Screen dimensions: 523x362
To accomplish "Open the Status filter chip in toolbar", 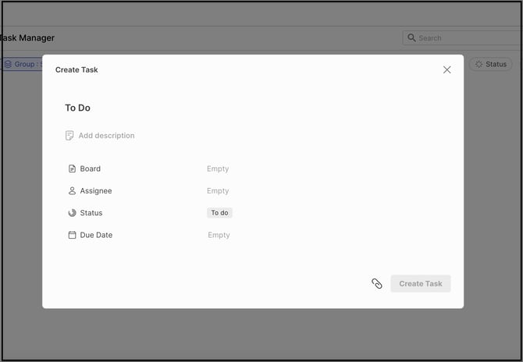I will click(x=490, y=64).
